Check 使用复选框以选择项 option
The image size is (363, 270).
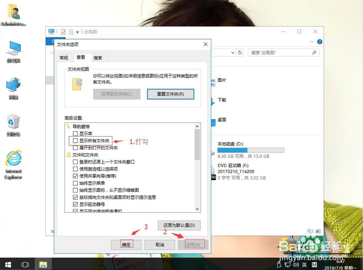75,169
